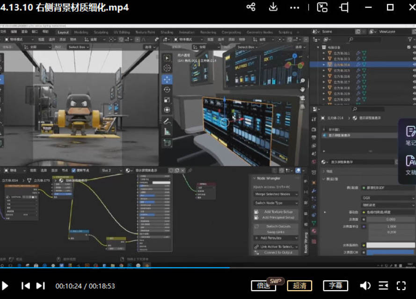The height and width of the screenshot is (299, 416).
Task: Open the 物体模式 mode dropdown in right viewport
Action: (189, 39)
